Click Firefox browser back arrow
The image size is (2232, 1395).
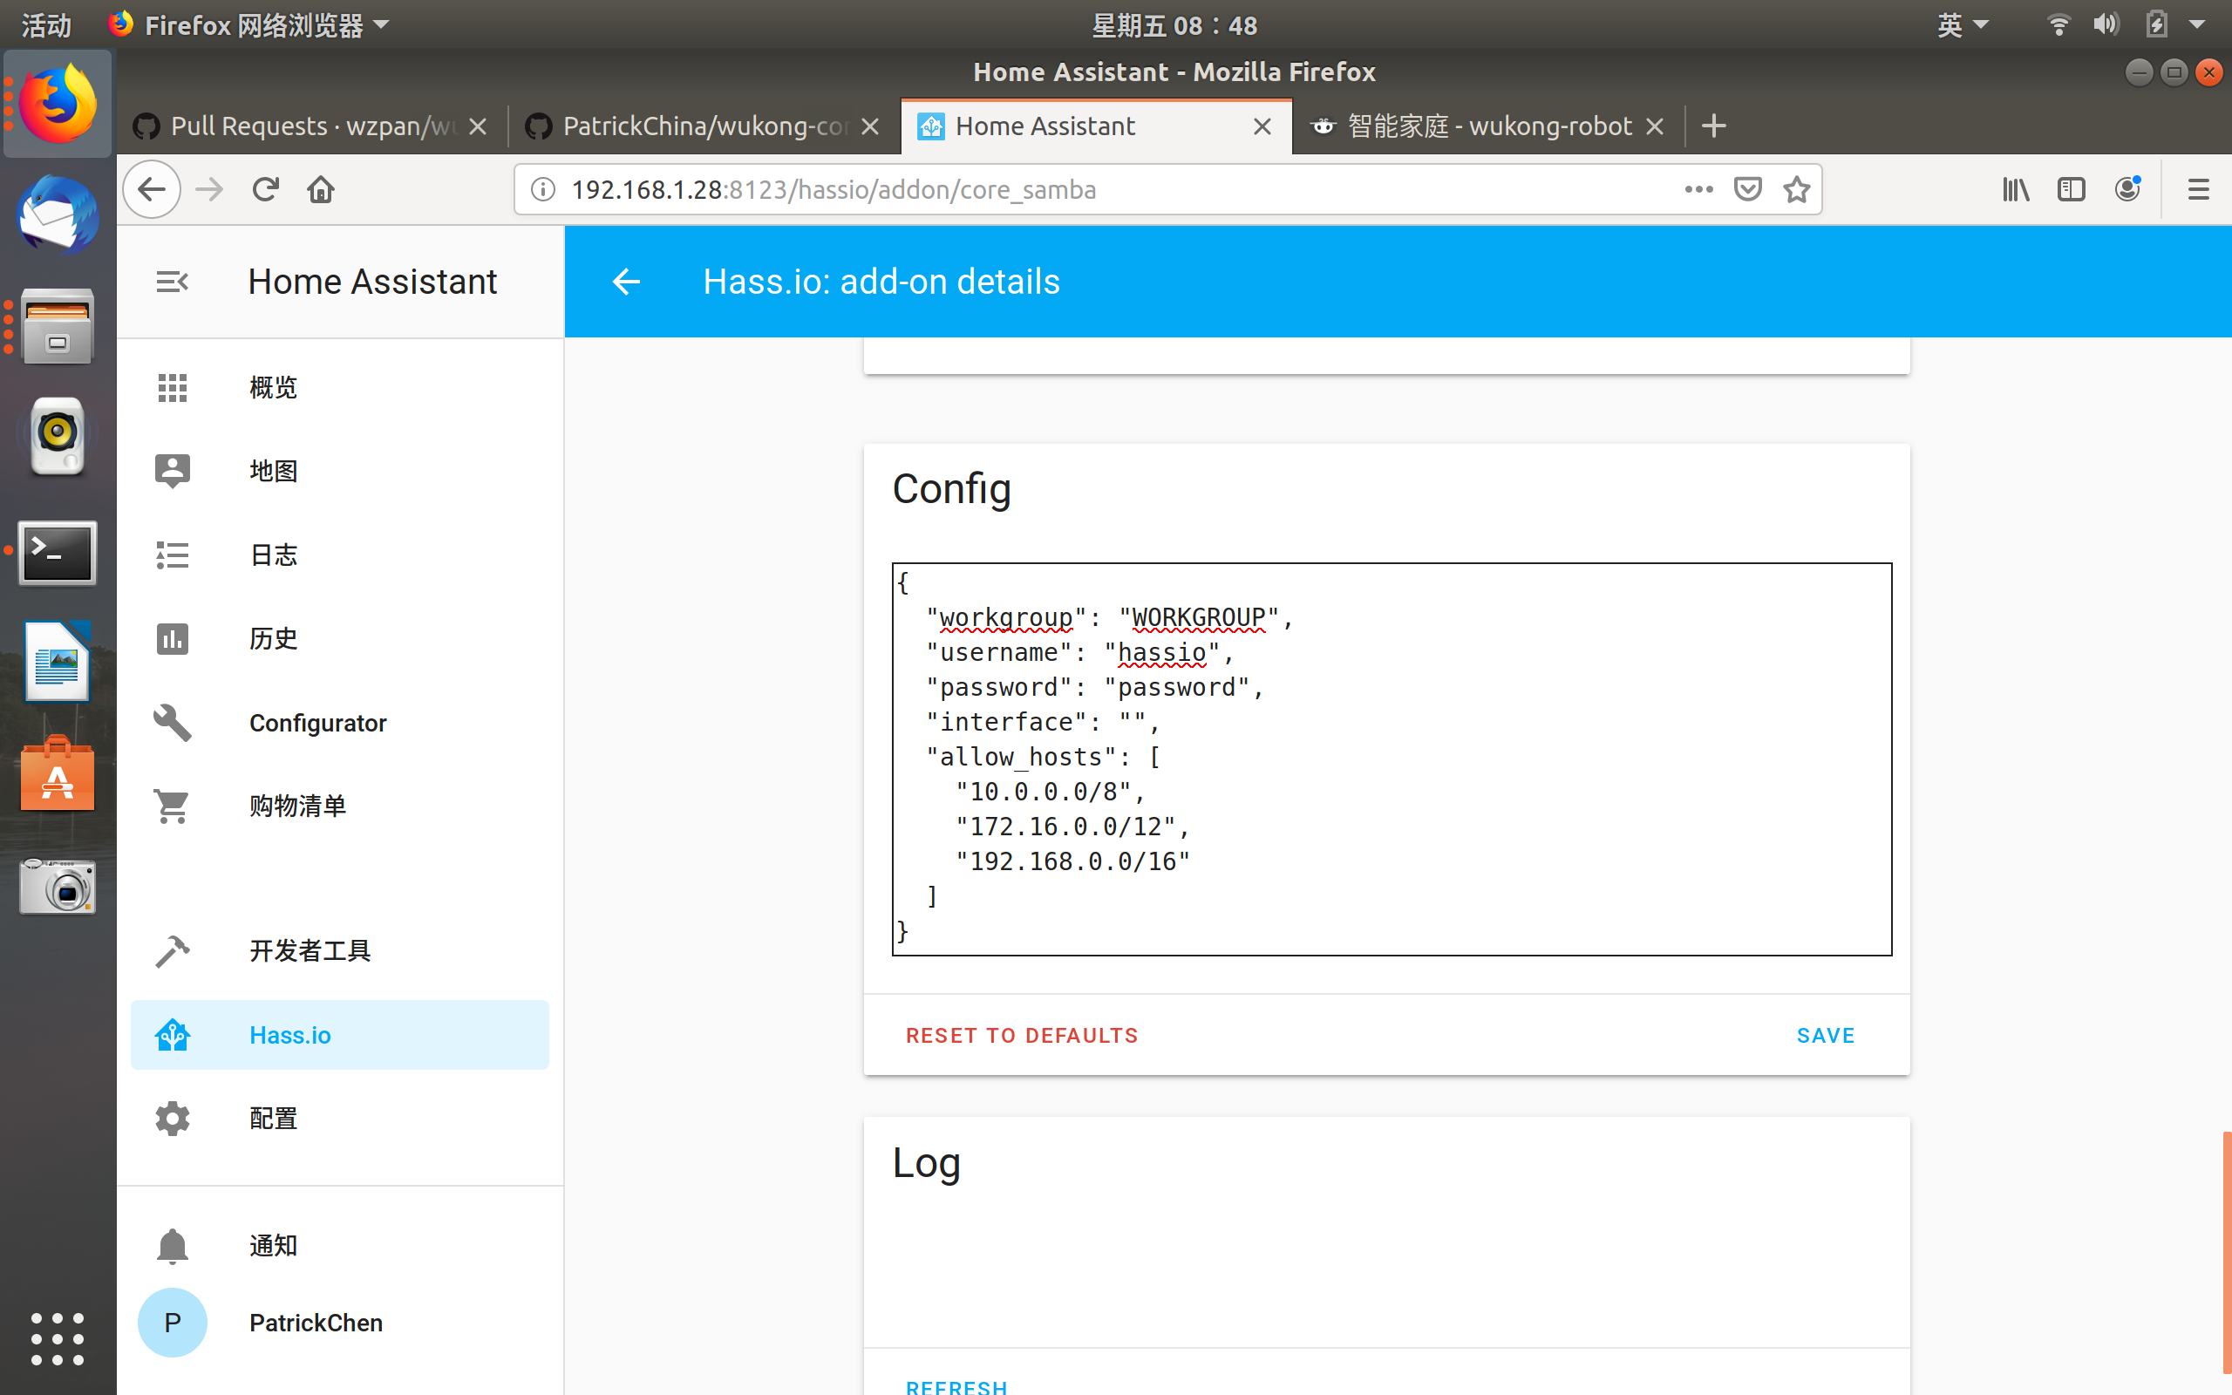tap(153, 189)
